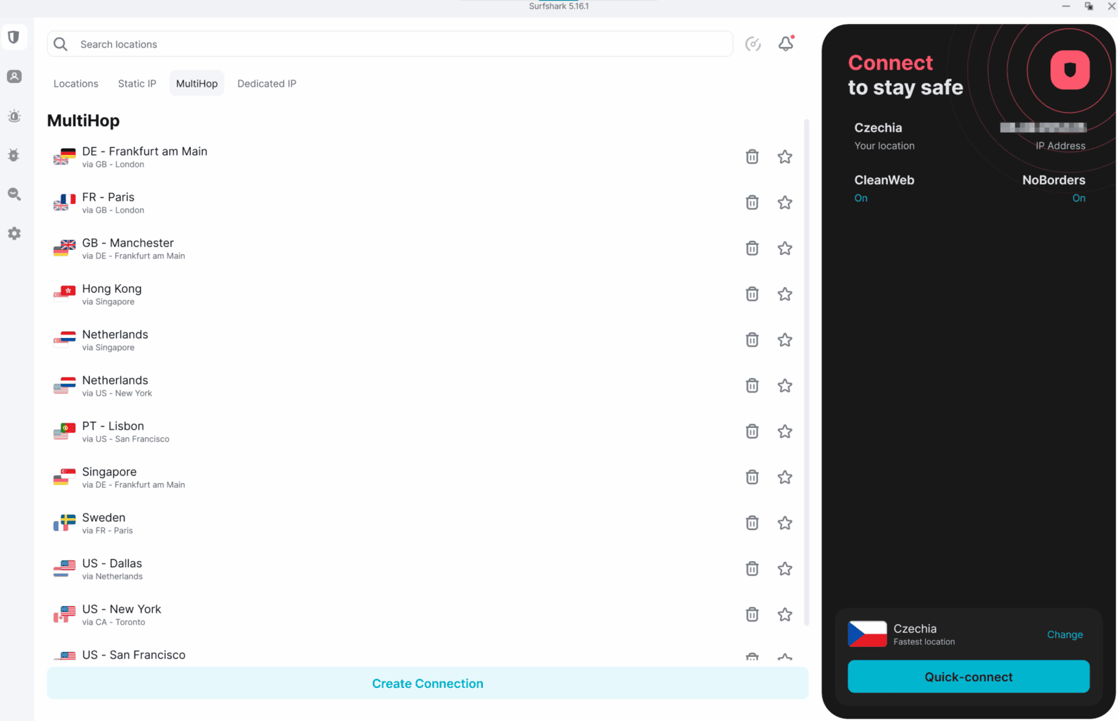Click the speed test gauge icon
This screenshot has width=1118, height=721.
[753, 44]
